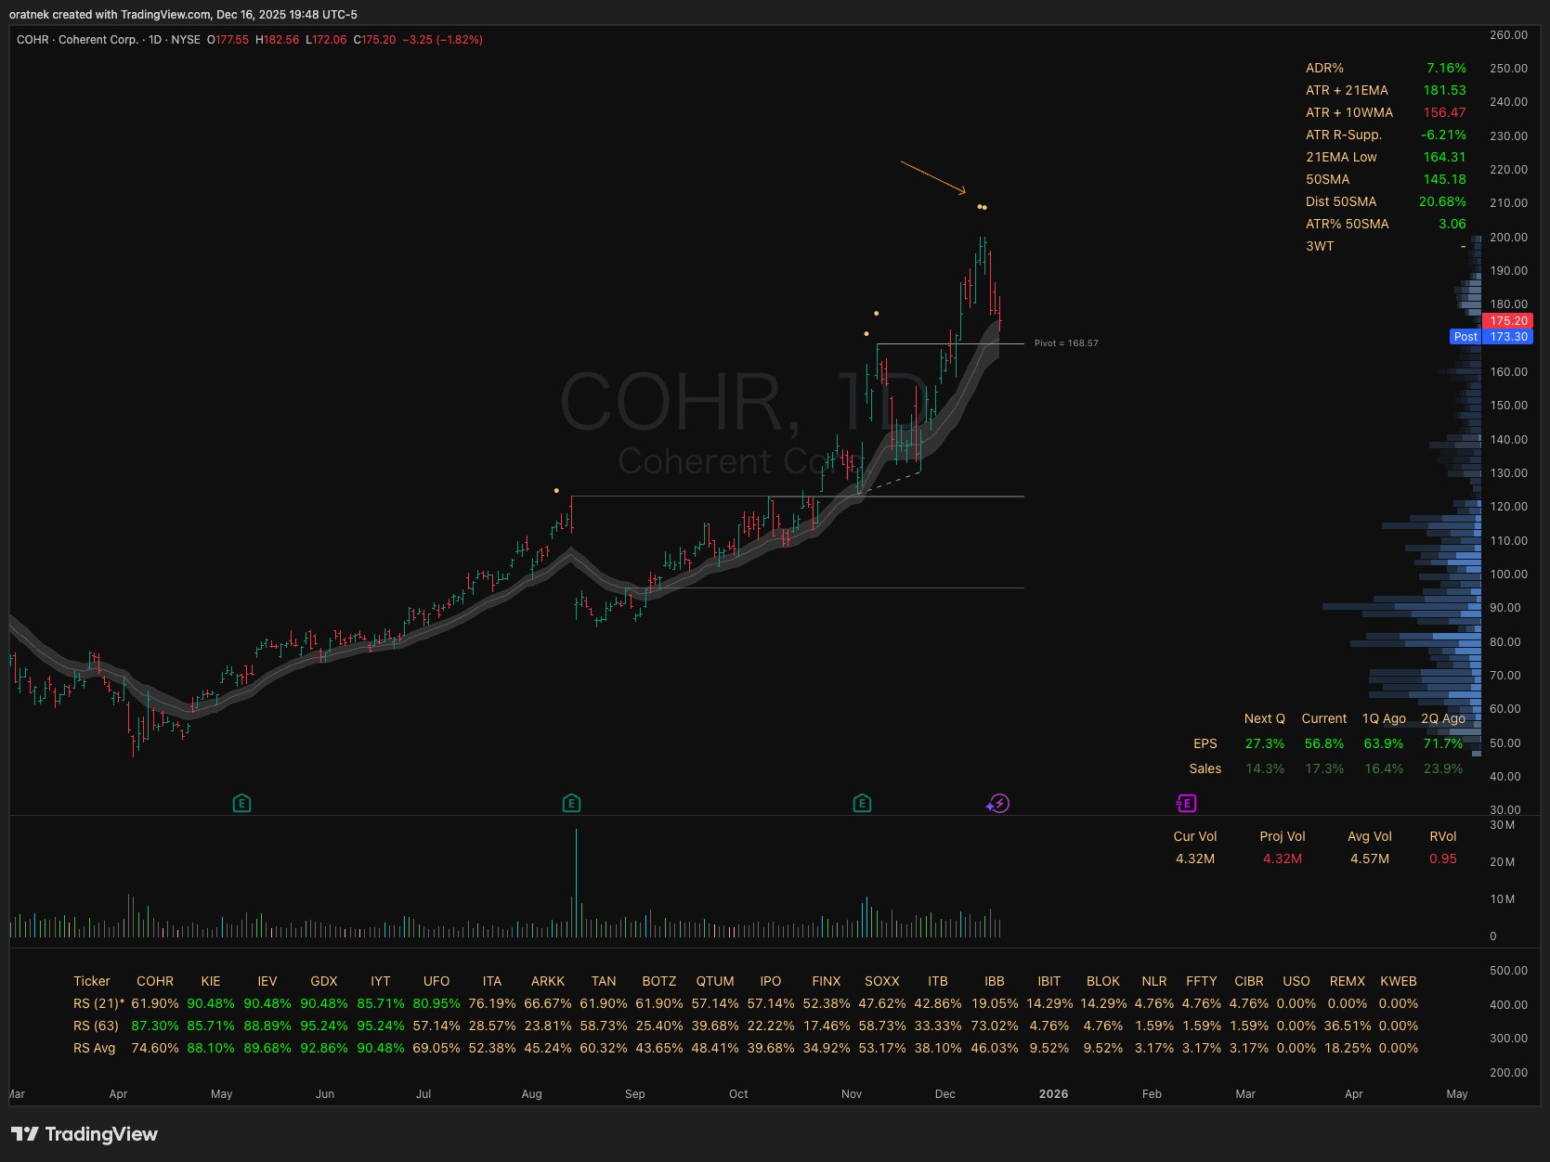Open the purple upcoming earnings marker
The width and height of the screenshot is (1550, 1162).
(1186, 804)
